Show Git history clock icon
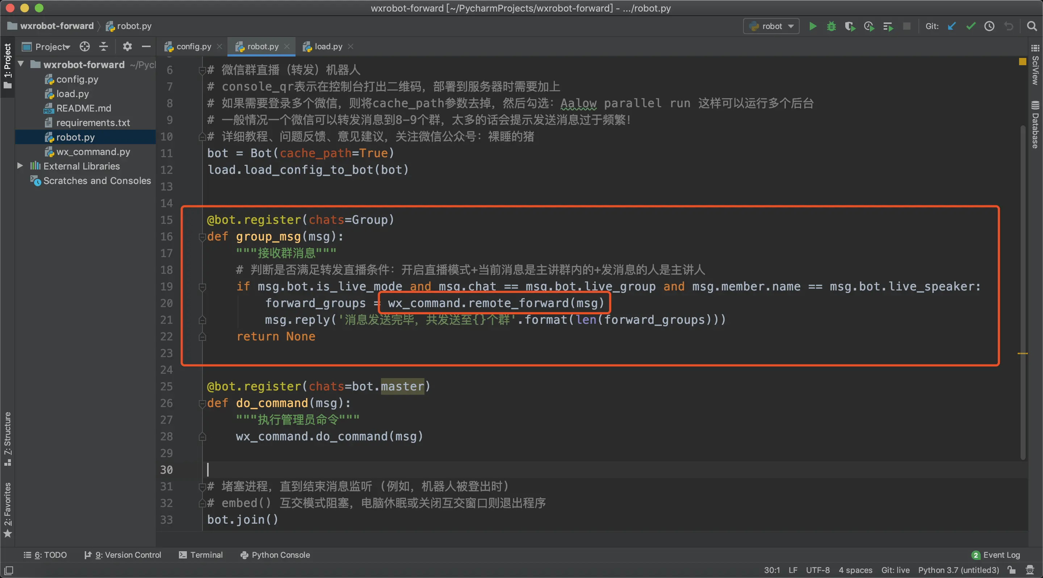This screenshot has height=578, width=1043. 989,26
